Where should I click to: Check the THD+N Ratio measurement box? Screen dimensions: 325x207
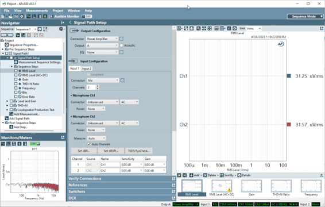(x=16, y=84)
